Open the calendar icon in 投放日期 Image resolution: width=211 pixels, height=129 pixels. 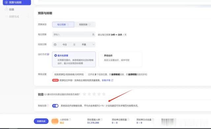click(55, 45)
